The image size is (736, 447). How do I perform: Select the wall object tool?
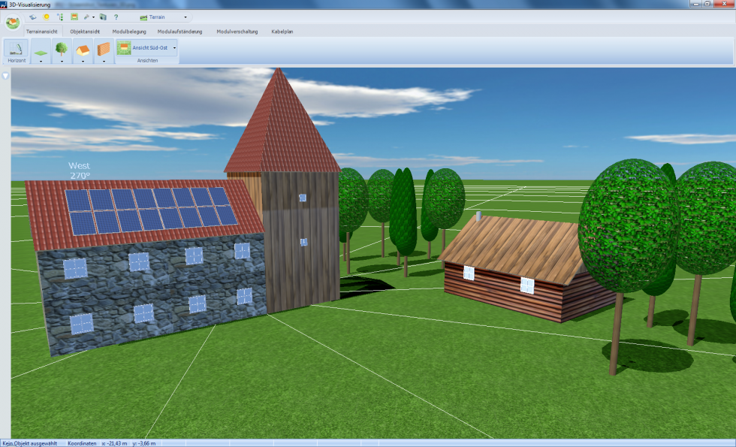point(104,47)
